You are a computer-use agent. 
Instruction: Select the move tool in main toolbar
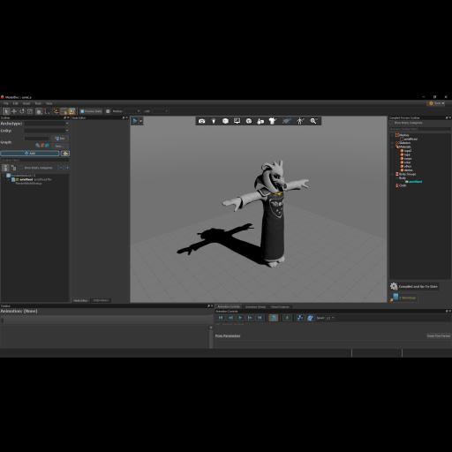pyautogui.click(x=14, y=111)
